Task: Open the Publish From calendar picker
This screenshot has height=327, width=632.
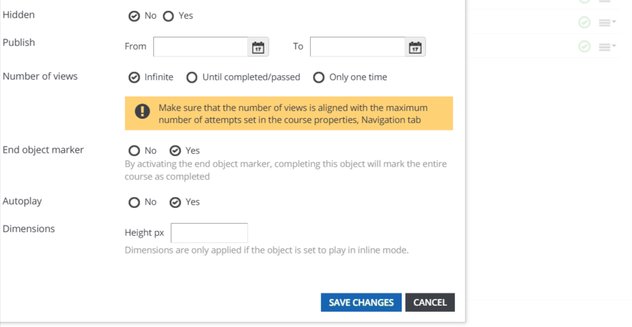Action: pos(258,47)
